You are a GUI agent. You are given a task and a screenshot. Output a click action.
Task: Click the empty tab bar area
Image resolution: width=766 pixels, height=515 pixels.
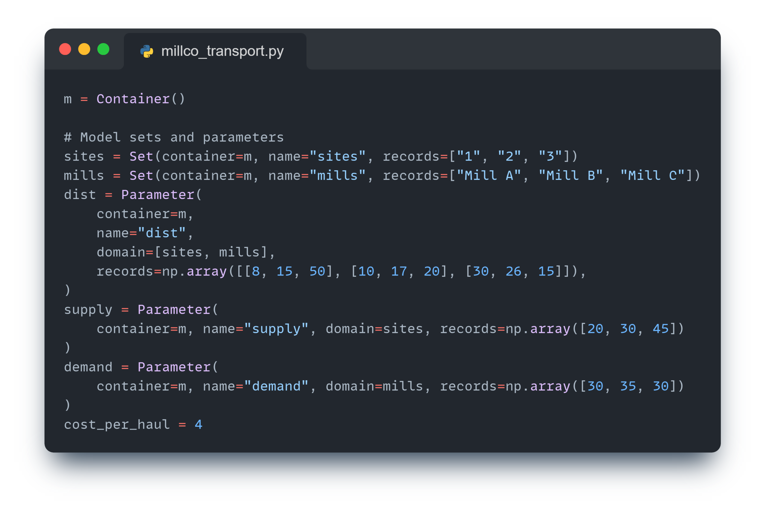click(513, 49)
